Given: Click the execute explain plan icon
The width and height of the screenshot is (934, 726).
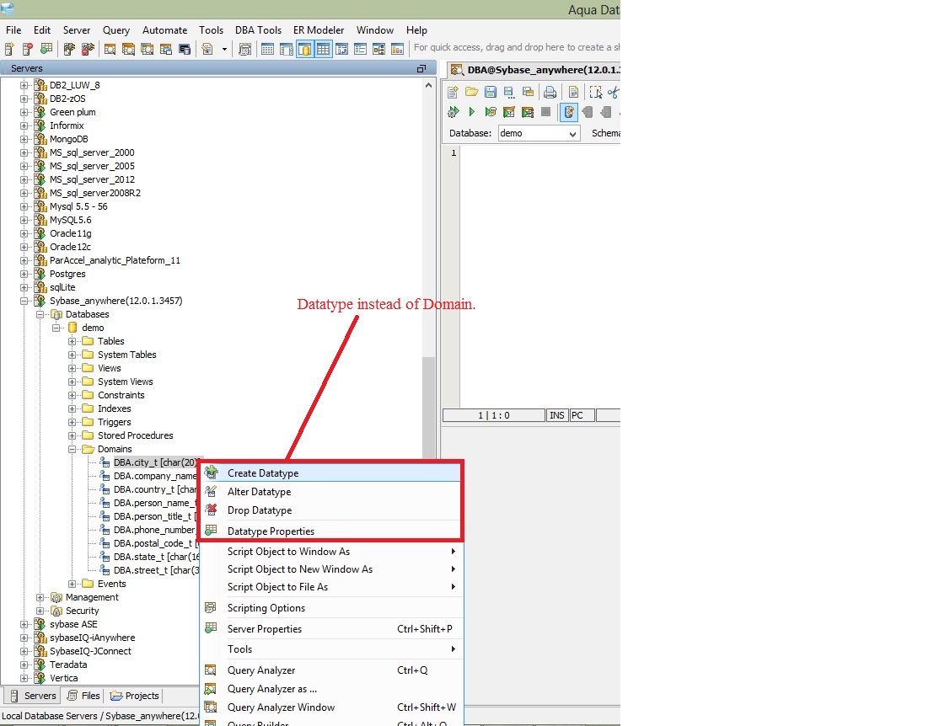Looking at the screenshot, I should [x=527, y=112].
